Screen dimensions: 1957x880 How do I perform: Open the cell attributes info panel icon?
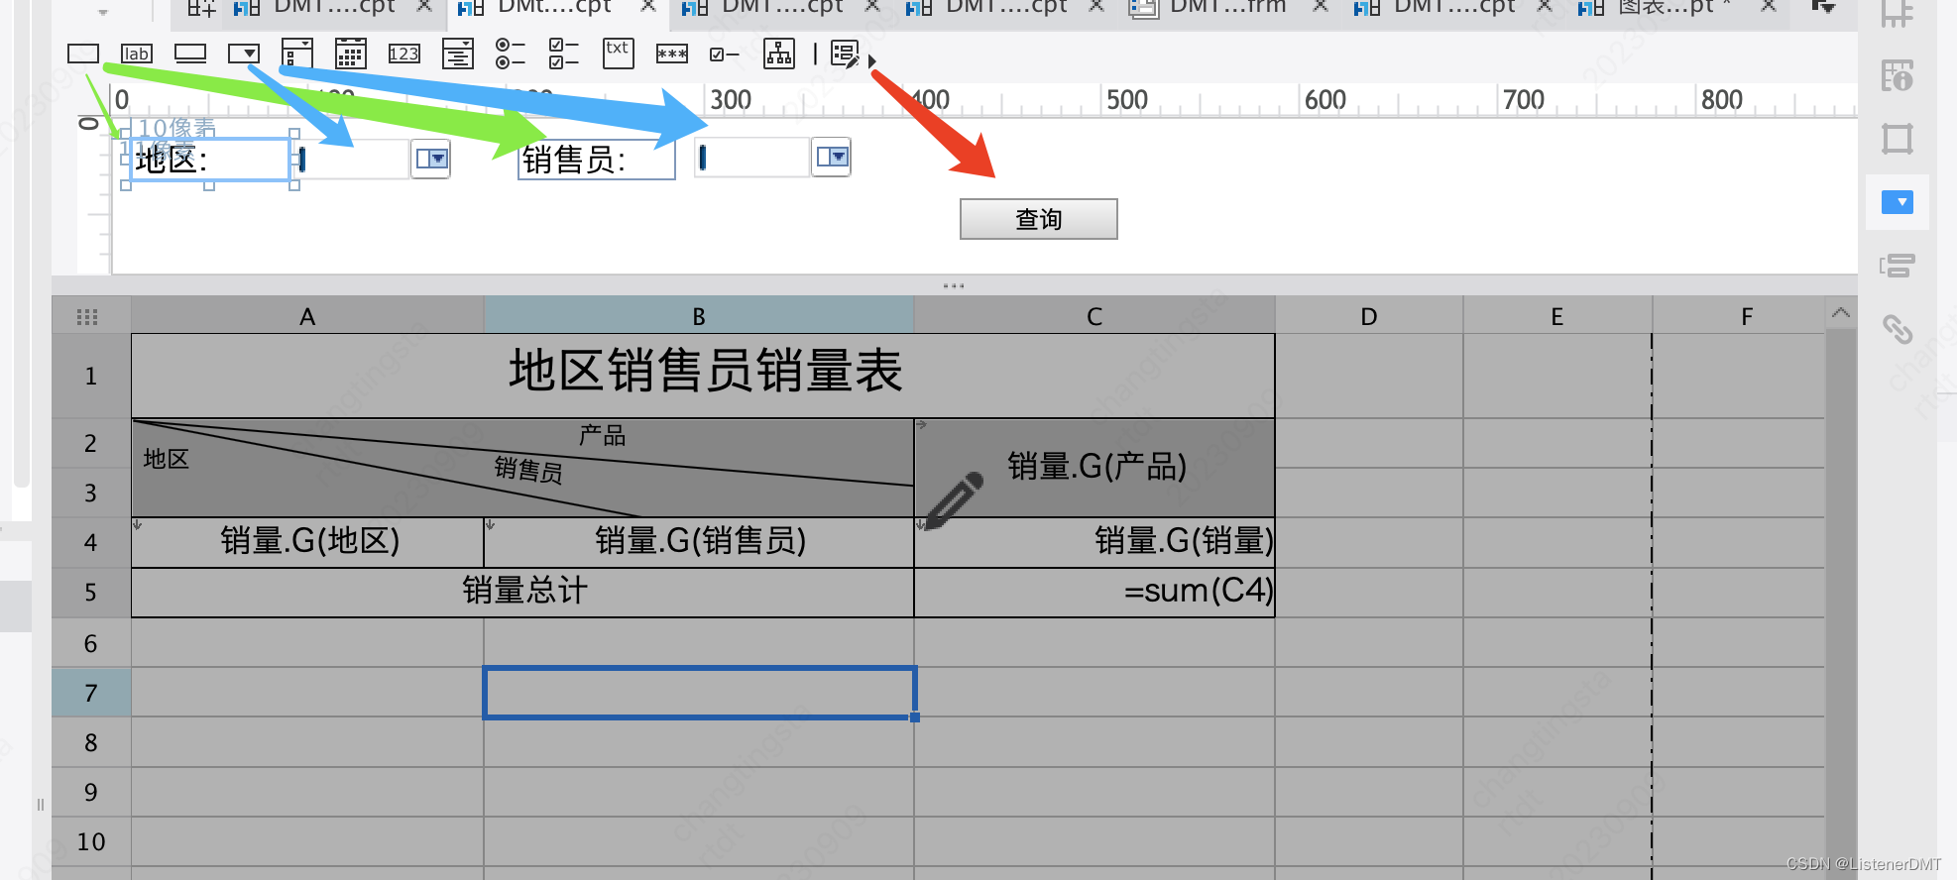1898,75
